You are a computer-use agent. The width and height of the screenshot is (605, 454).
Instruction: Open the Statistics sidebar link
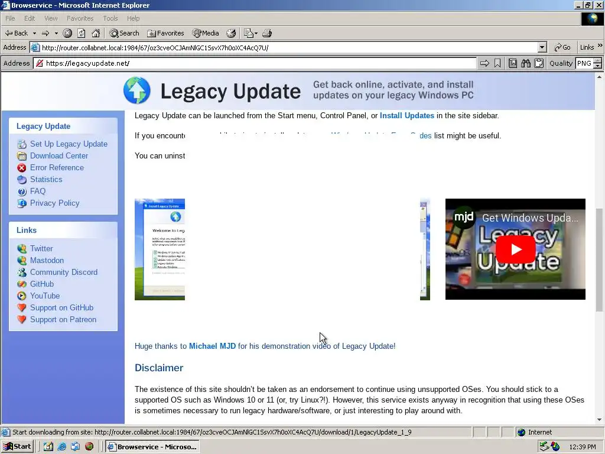pyautogui.click(x=46, y=180)
